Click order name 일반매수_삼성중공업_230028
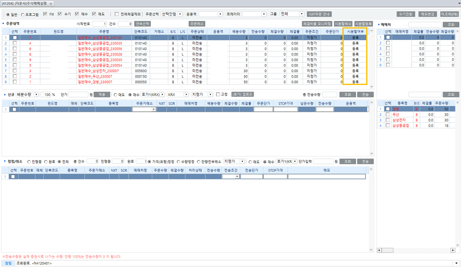461x267 pixels. point(100,55)
